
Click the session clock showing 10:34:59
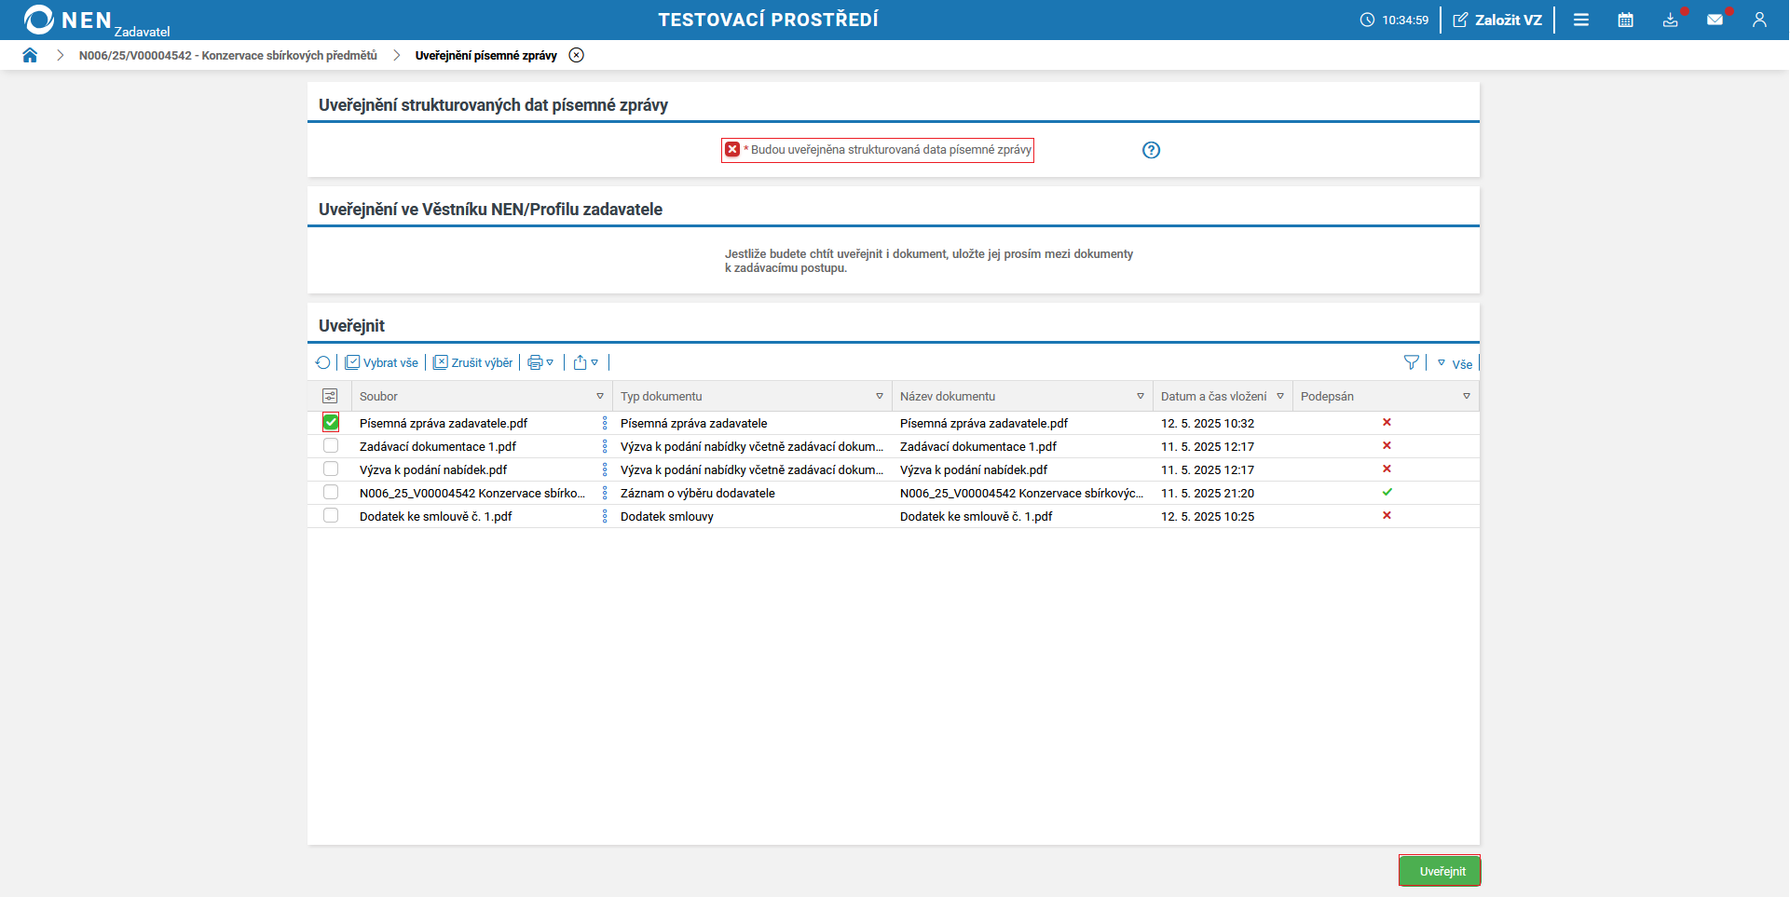(x=1394, y=20)
